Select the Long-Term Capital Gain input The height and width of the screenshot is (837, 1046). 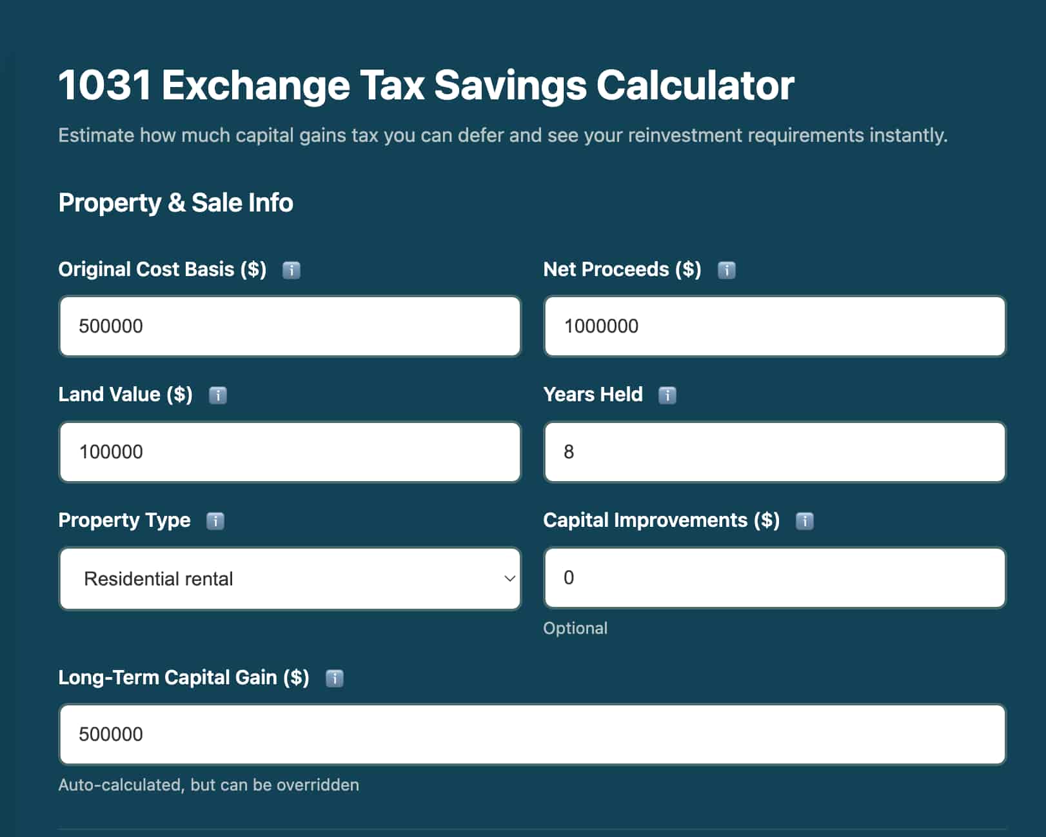point(531,734)
